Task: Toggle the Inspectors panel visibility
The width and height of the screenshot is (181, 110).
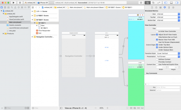Action: (x=177, y=3)
